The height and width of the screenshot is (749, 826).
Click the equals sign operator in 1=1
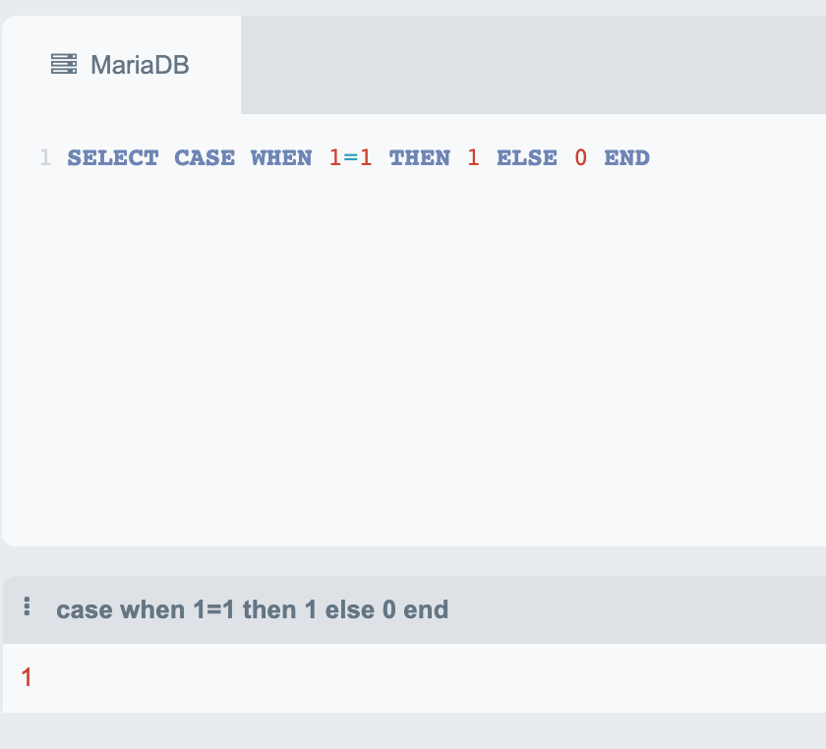point(350,157)
